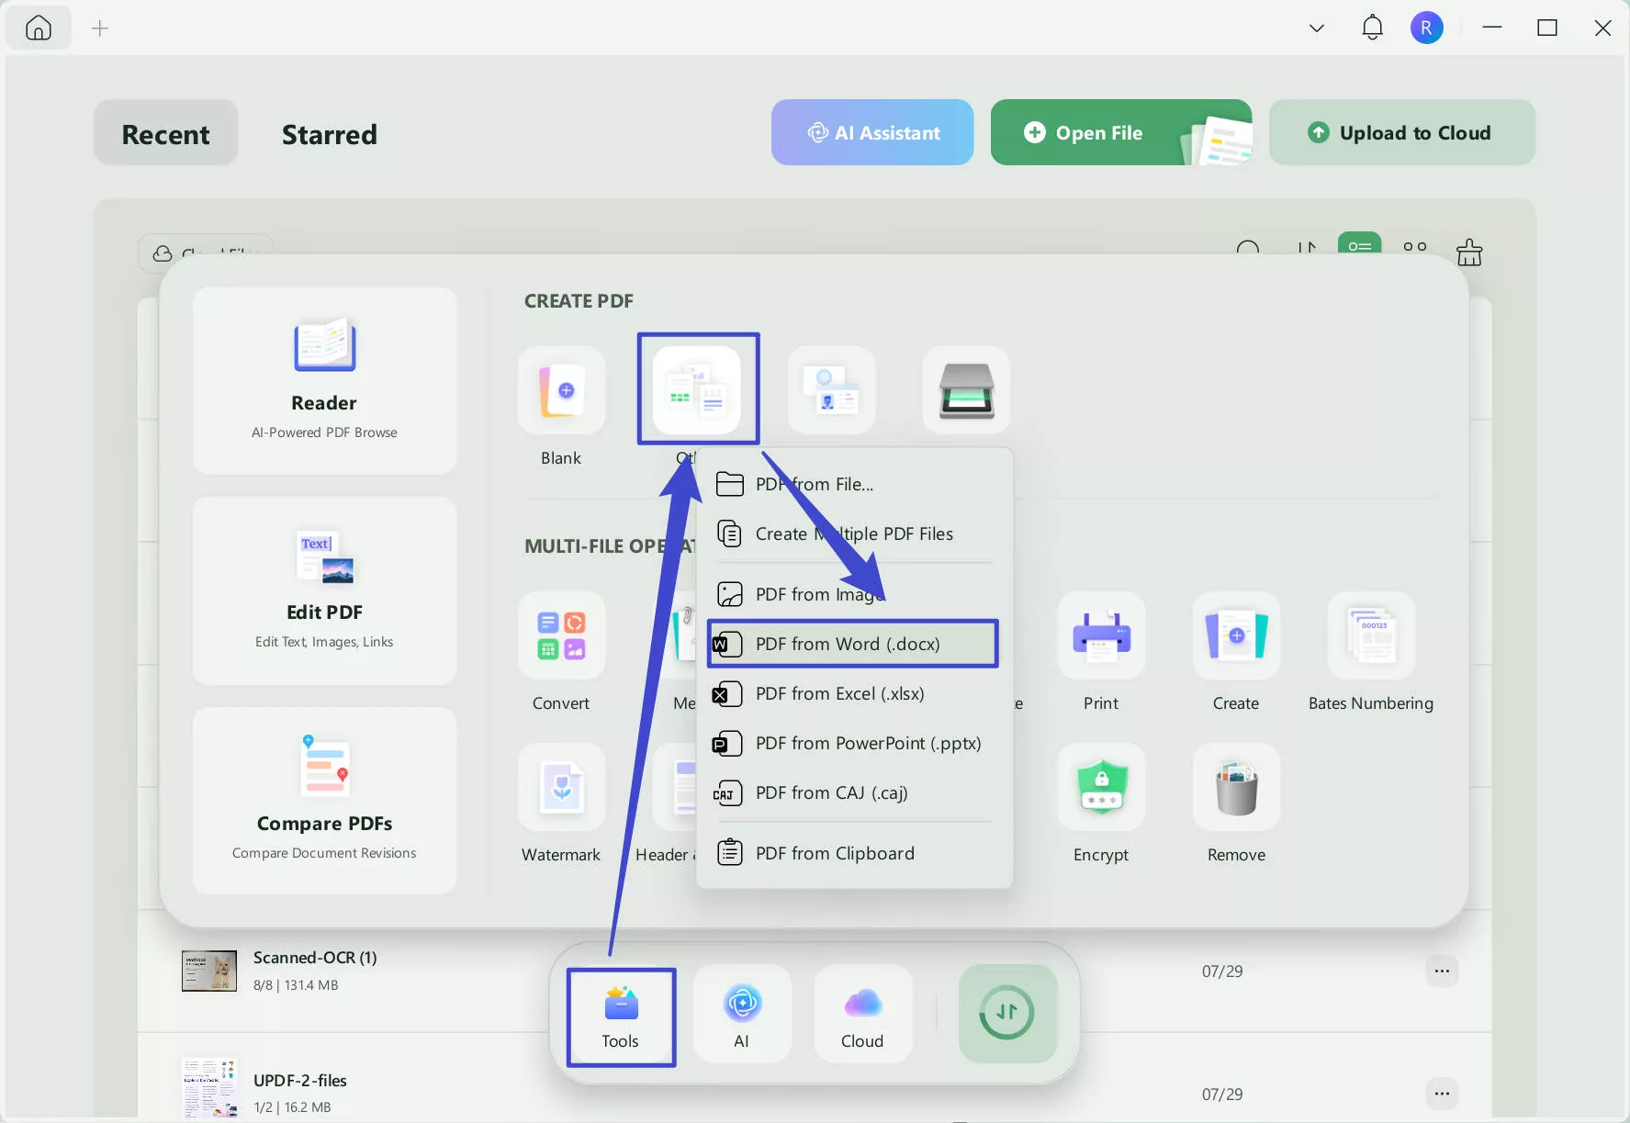Open the Scanned-OCR (1) file thumbnail
The width and height of the screenshot is (1630, 1123).
coord(209,971)
